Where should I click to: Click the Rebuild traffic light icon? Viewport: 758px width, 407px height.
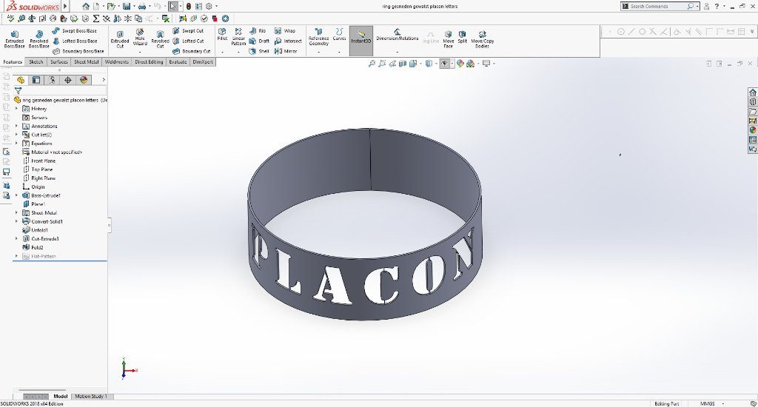tap(189, 6)
